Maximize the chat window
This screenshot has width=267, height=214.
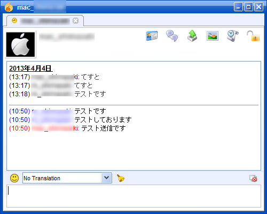click(248, 7)
